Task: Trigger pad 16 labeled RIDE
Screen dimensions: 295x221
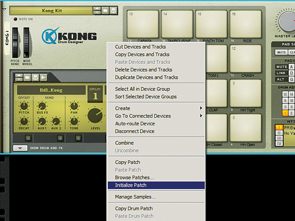Action: coord(245,24)
